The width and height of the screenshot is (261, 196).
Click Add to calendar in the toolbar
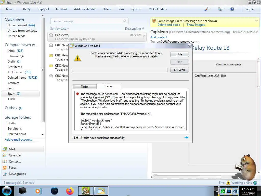[85, 9]
